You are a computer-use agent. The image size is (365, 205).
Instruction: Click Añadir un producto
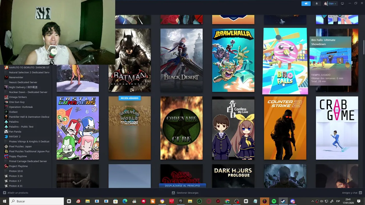(18, 193)
